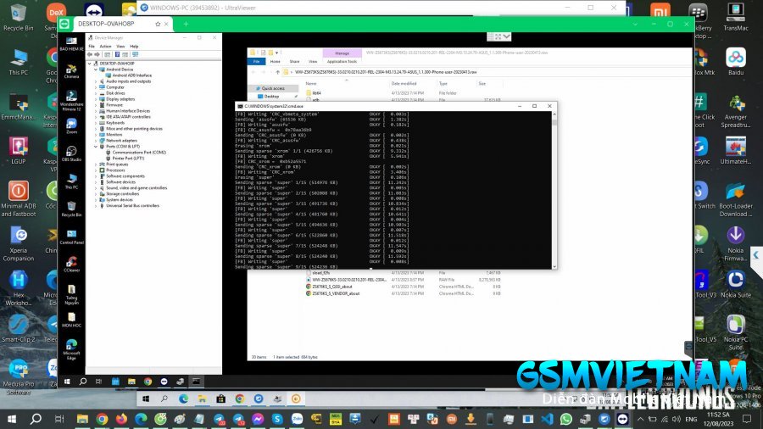Screen dimensions: 763x429
Task: Click the Back arrow in Device Manager toolbar
Action: coord(90,54)
